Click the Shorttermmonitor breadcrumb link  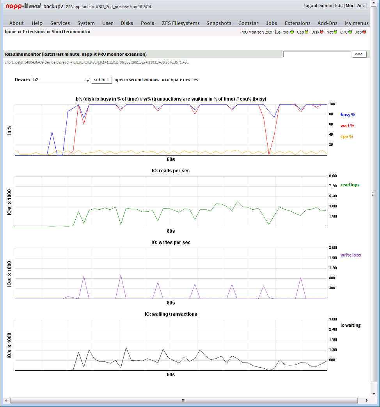click(71, 32)
